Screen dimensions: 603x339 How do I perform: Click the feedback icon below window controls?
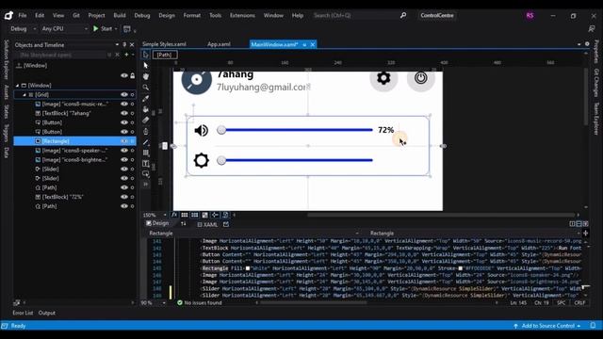pyautogui.click(x=592, y=29)
